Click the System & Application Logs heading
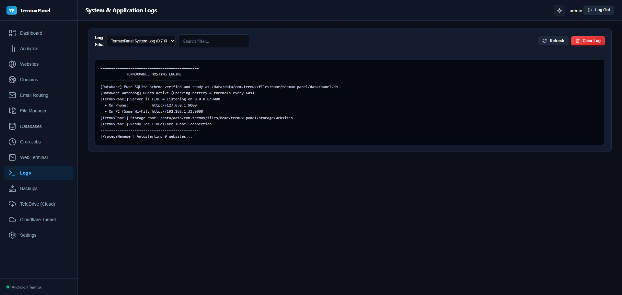 click(121, 10)
